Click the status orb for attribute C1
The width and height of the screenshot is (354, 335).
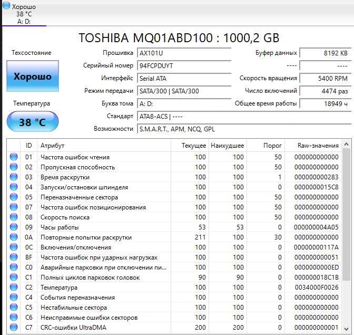pos(14,277)
